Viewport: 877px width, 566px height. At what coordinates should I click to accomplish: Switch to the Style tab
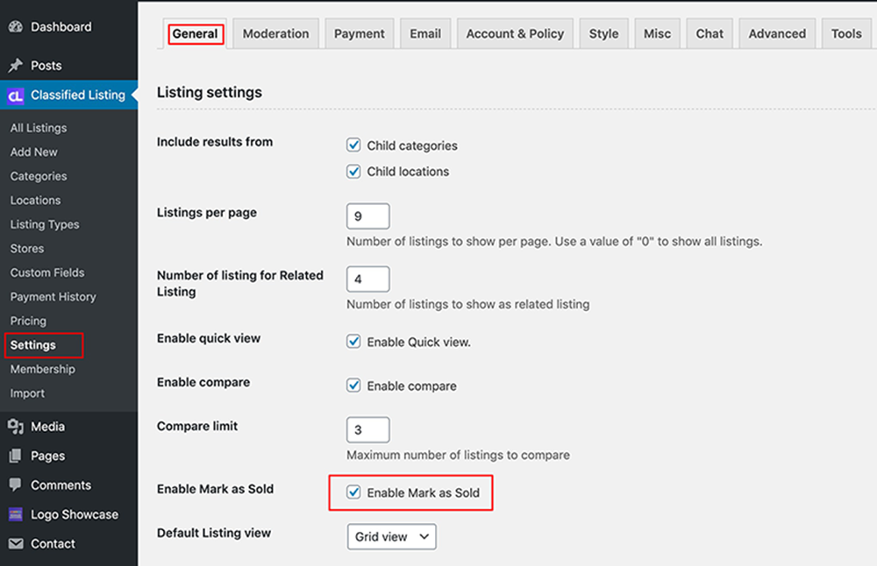pyautogui.click(x=603, y=33)
